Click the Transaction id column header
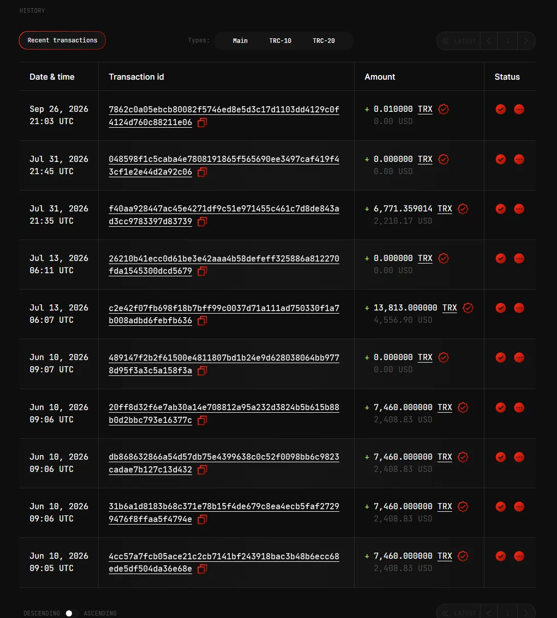This screenshot has width=557, height=618. (136, 77)
